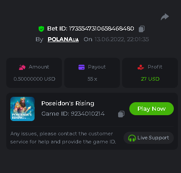Select the Poseidon's Rising title
This screenshot has height=173, width=181.
click(68, 104)
